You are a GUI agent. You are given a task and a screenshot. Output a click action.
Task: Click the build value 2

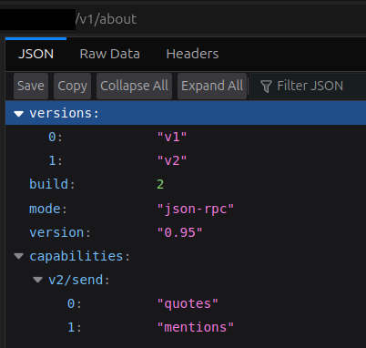(160, 184)
